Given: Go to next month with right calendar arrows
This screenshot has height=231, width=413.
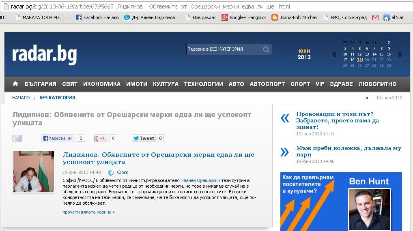Looking at the screenshot, I should [x=400, y=54].
